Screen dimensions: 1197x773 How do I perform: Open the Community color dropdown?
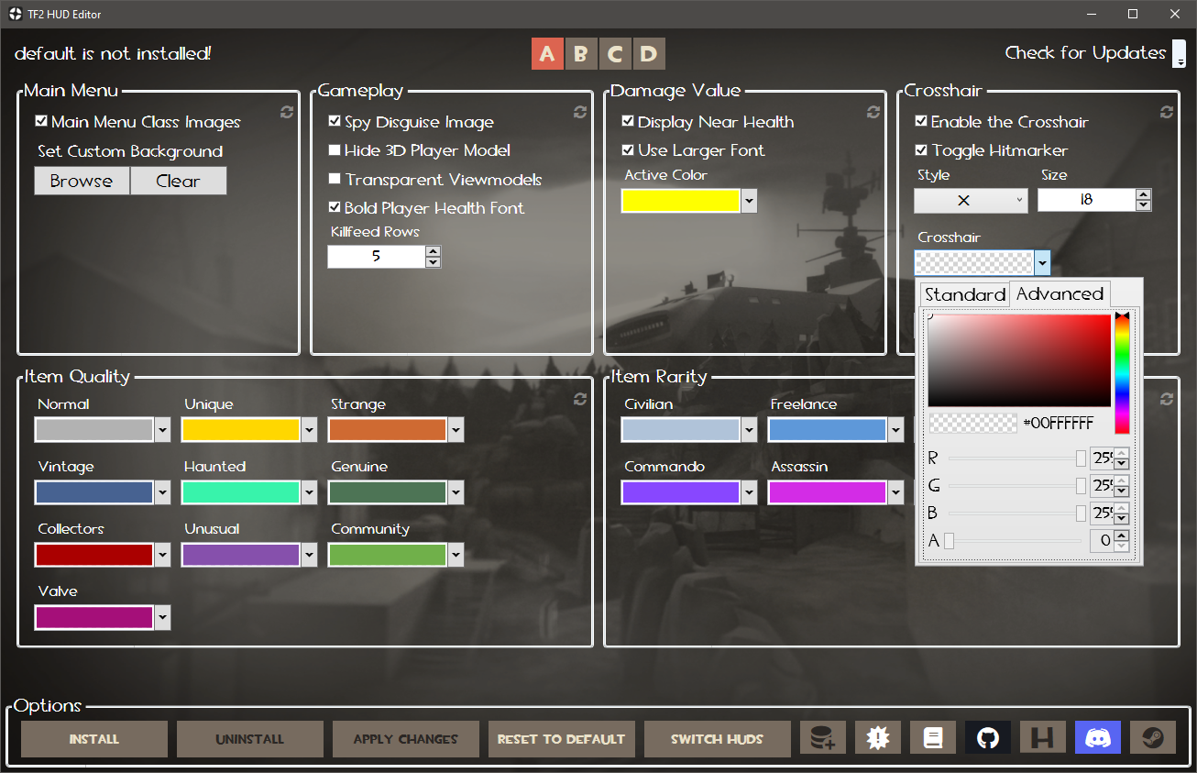coord(456,555)
